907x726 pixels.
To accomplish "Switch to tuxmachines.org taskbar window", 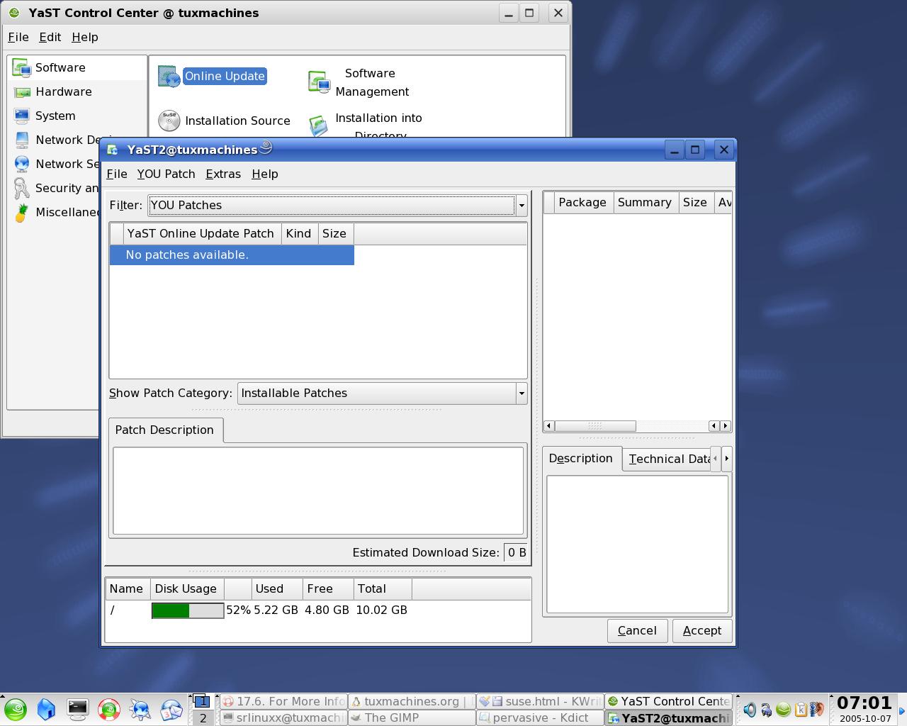I will 412,701.
